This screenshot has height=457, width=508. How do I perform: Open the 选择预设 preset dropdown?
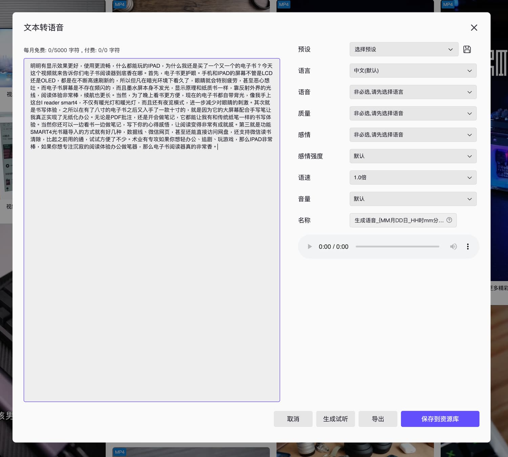pyautogui.click(x=404, y=49)
